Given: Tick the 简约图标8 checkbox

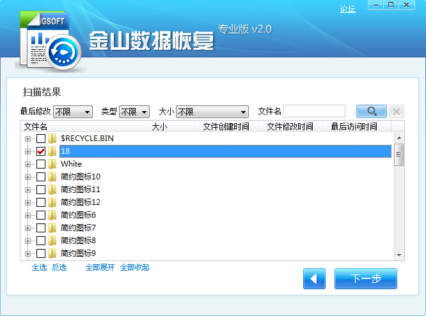Looking at the screenshot, I should 41,241.
